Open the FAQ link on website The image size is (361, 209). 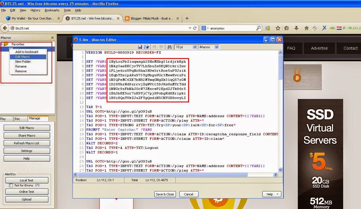(x=291, y=48)
